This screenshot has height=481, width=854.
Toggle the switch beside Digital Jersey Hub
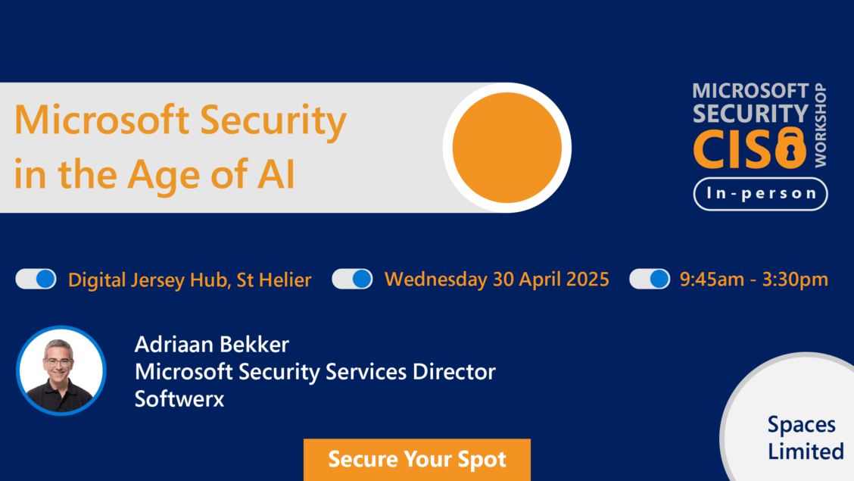click(36, 279)
